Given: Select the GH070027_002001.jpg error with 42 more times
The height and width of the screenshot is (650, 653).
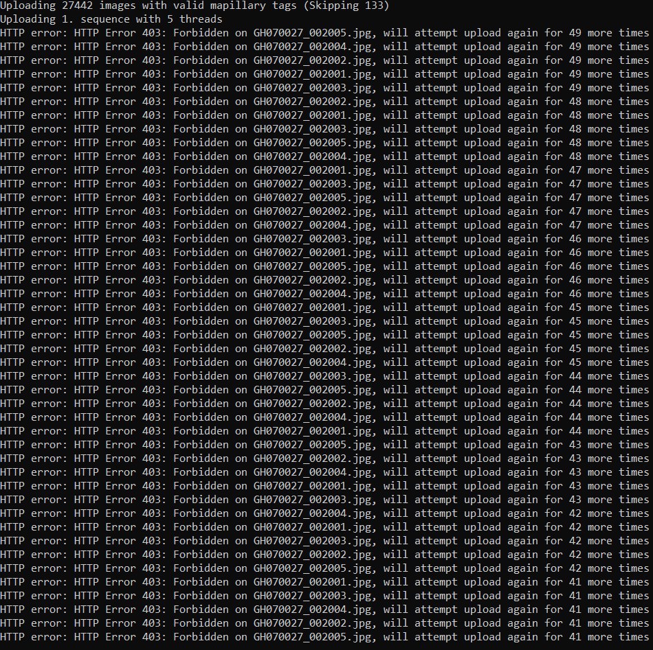Looking at the screenshot, I should 324,527.
